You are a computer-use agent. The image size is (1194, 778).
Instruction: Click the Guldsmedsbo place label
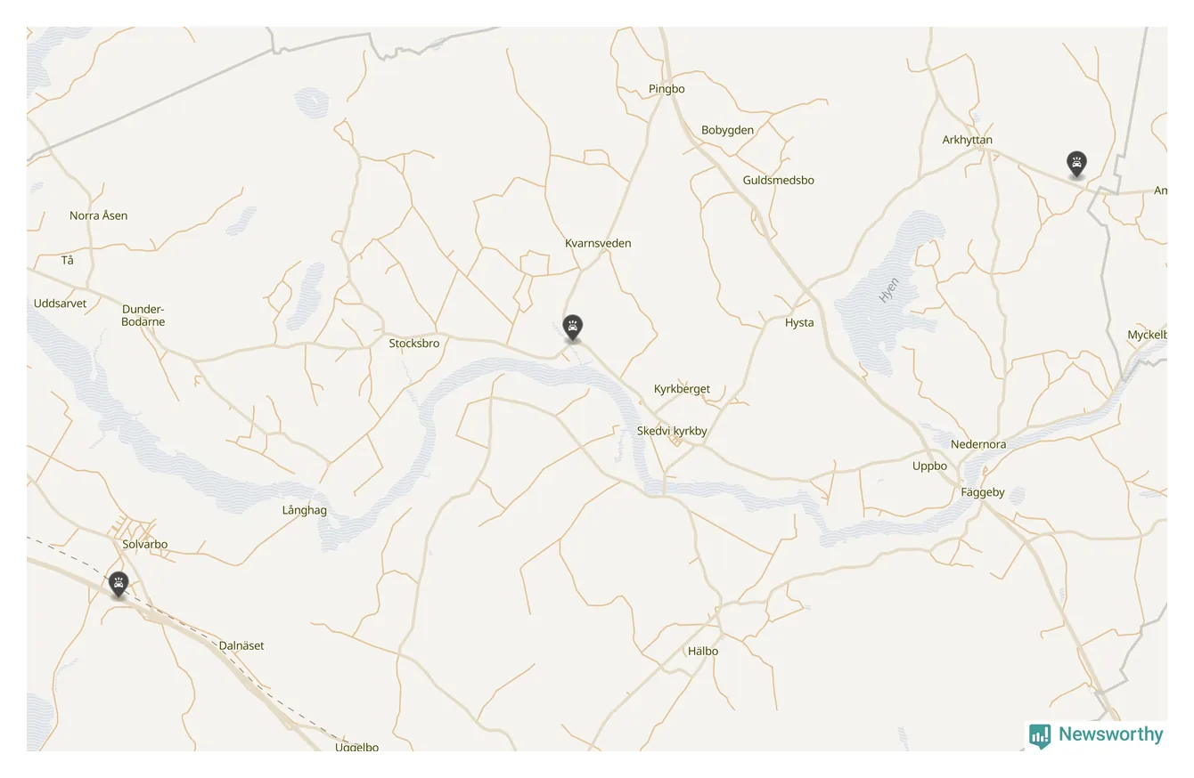point(779,180)
